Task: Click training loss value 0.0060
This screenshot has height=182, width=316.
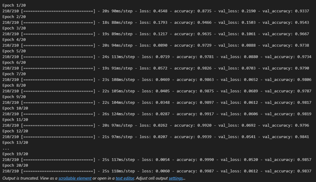Action: click(163, 171)
